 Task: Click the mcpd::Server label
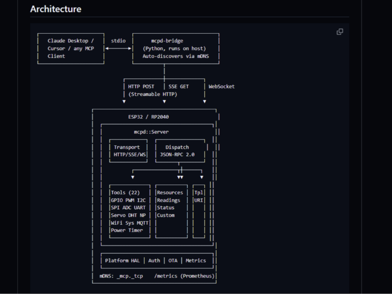[x=151, y=132]
